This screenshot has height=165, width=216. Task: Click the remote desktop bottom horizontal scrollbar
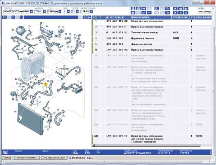pos(104,162)
